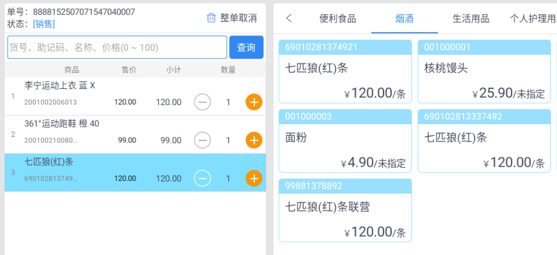Switch to the 便利食品 category tab
This screenshot has width=557, height=255.
337,18
